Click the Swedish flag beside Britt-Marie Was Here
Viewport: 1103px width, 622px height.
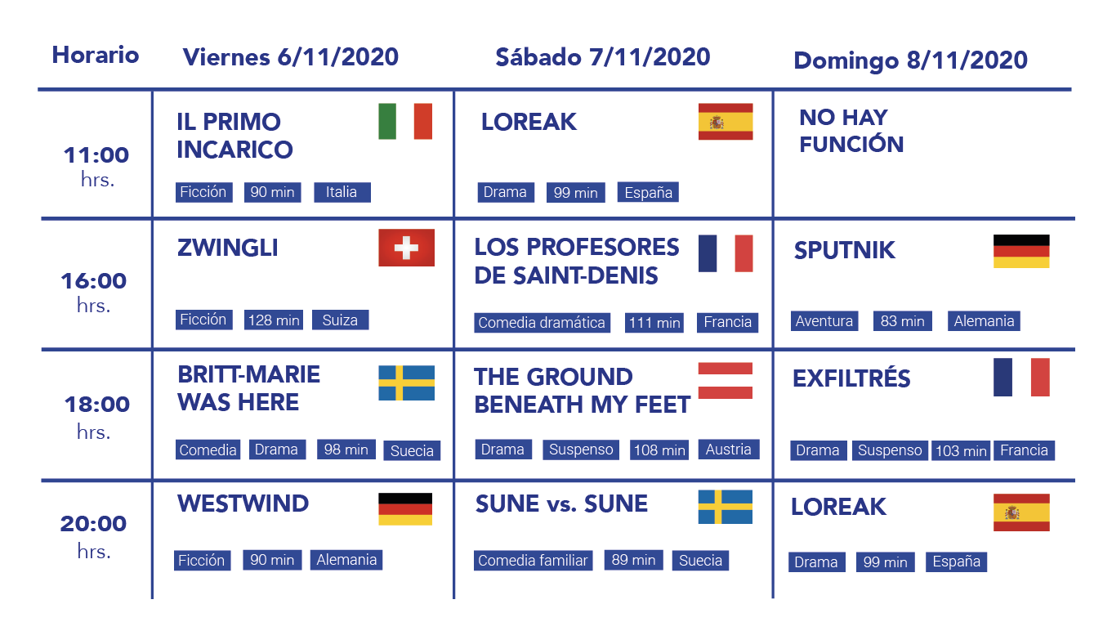tap(406, 383)
